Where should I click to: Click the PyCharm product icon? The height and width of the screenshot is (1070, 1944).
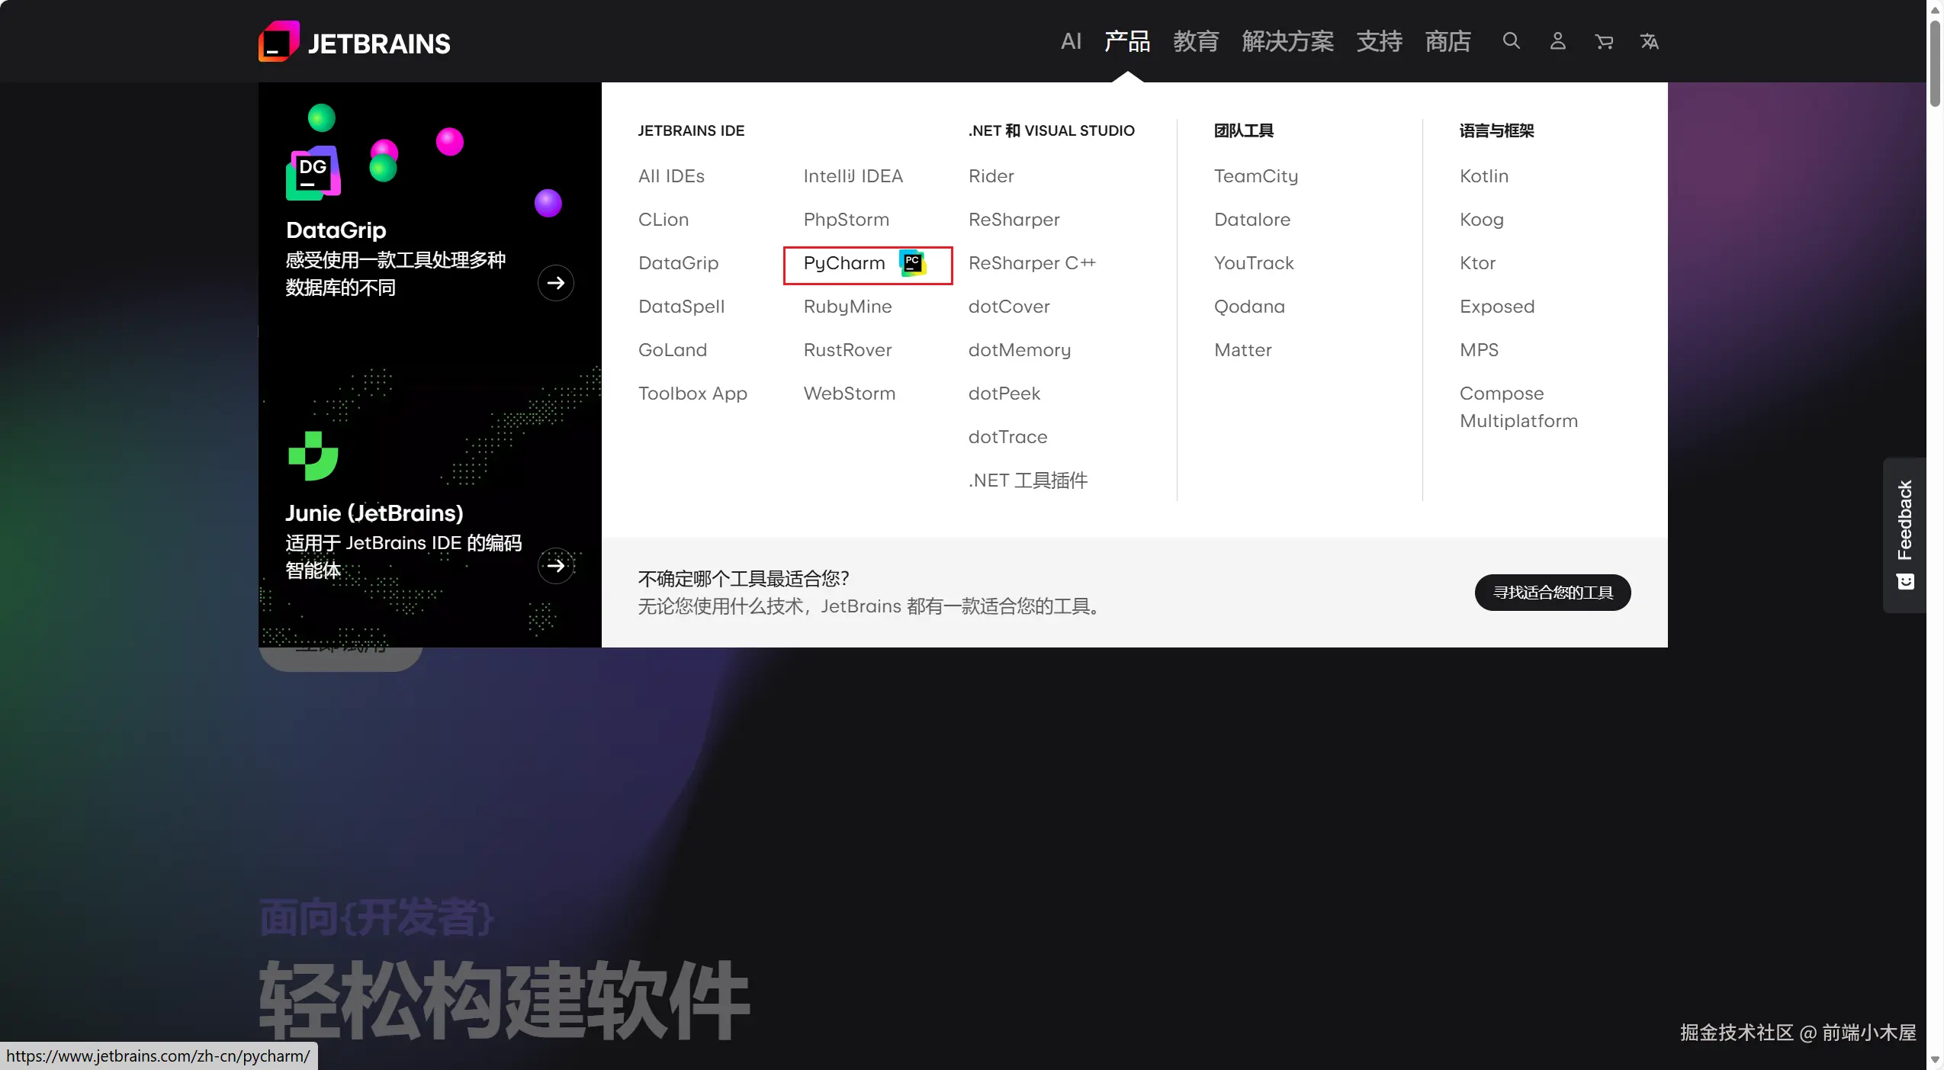click(913, 263)
